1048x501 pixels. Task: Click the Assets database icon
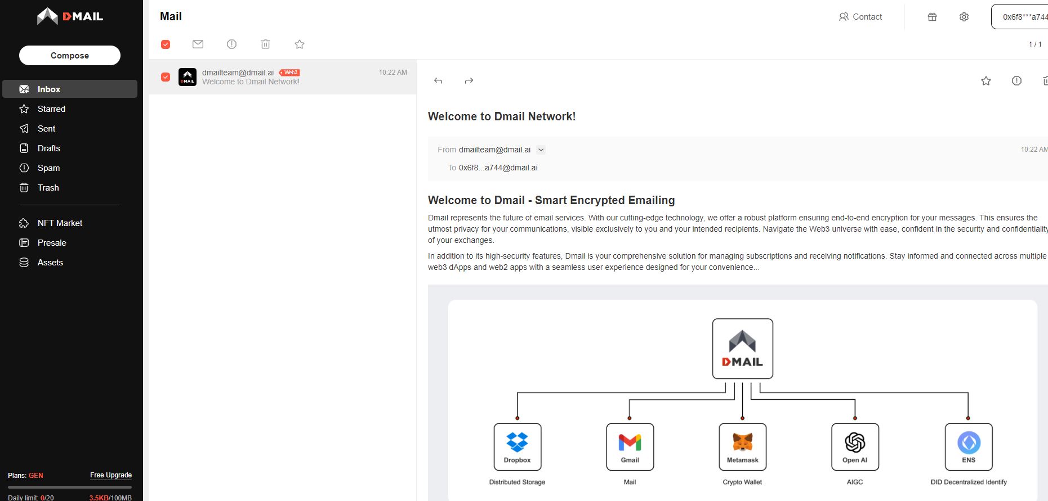tap(24, 262)
